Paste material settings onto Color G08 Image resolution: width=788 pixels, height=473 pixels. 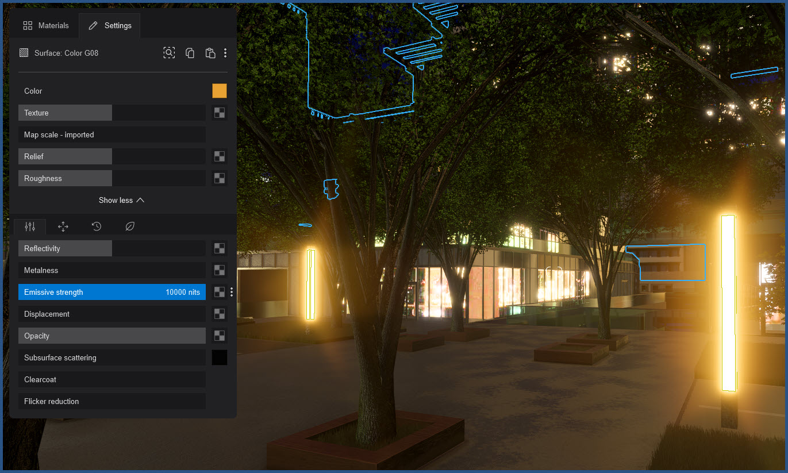[x=210, y=52]
